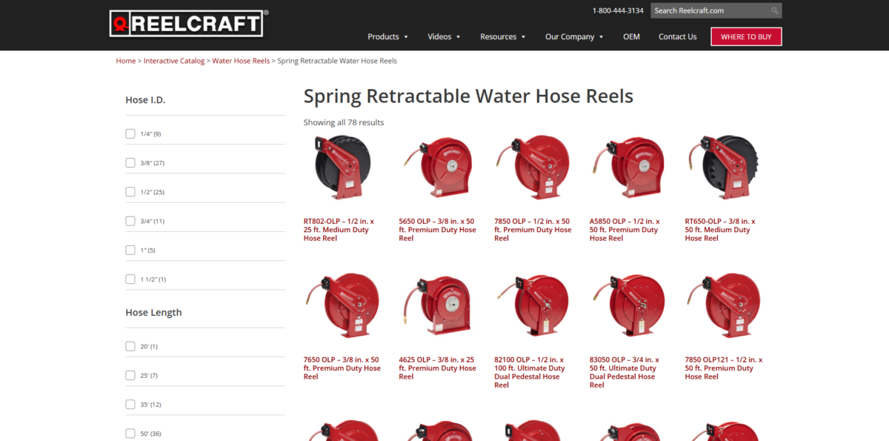Open 4625 OLP reel product image
Image resolution: width=889 pixels, height=441 pixels.
pos(438,306)
